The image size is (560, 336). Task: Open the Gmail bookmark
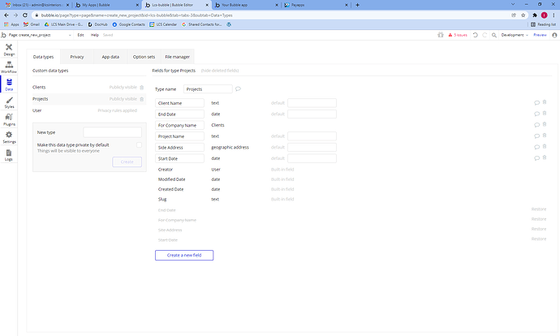32,24
